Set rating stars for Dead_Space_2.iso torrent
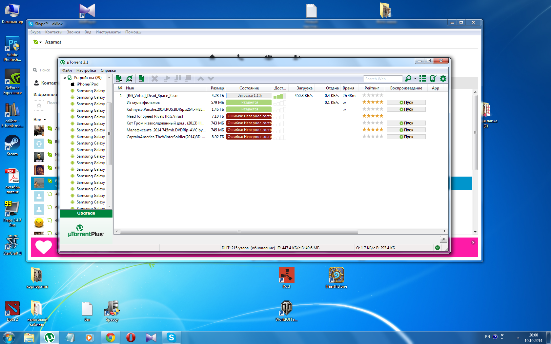Screen dimensions: 551x344 (x=373, y=95)
